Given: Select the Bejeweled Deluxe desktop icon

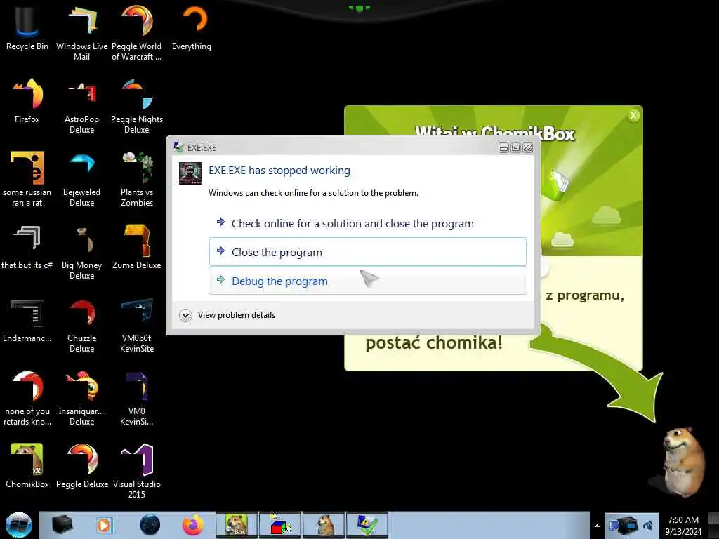Looking at the screenshot, I should [81, 179].
